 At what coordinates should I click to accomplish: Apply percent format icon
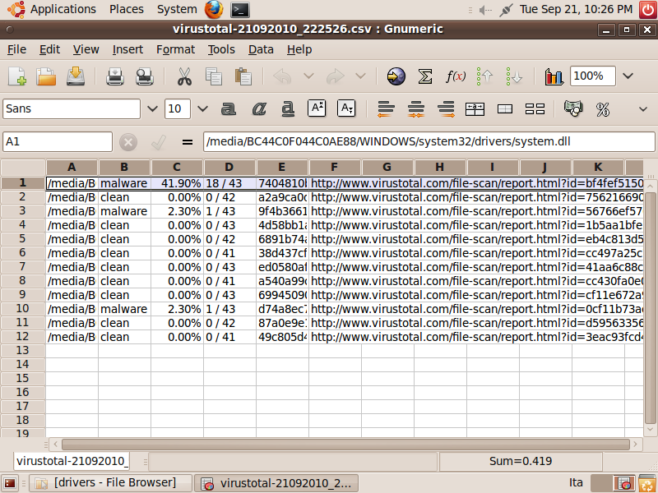click(x=603, y=109)
